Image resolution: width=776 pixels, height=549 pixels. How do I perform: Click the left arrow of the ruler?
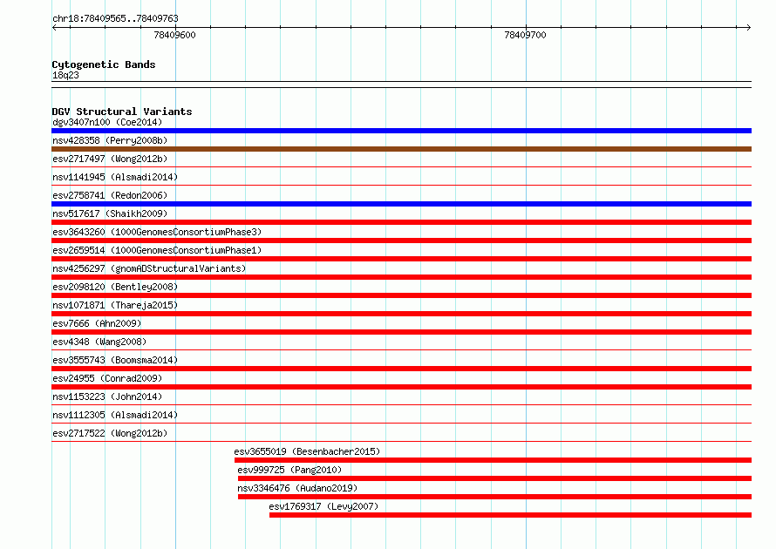pos(54,27)
